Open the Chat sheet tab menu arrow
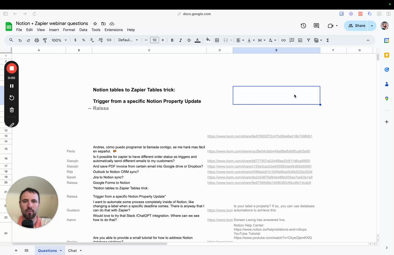 pyautogui.click(x=81, y=251)
